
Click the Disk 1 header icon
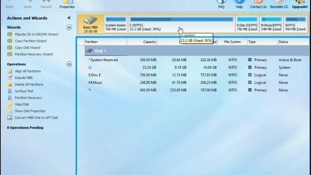tap(89, 51)
